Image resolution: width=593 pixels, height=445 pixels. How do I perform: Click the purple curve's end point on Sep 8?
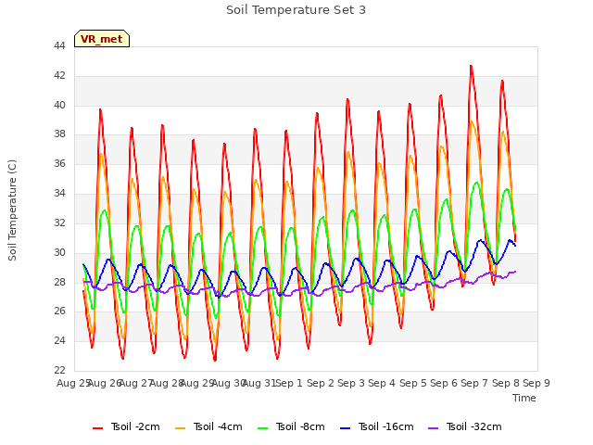click(515, 272)
